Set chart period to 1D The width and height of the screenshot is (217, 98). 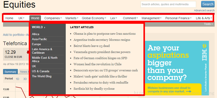coord(18,79)
